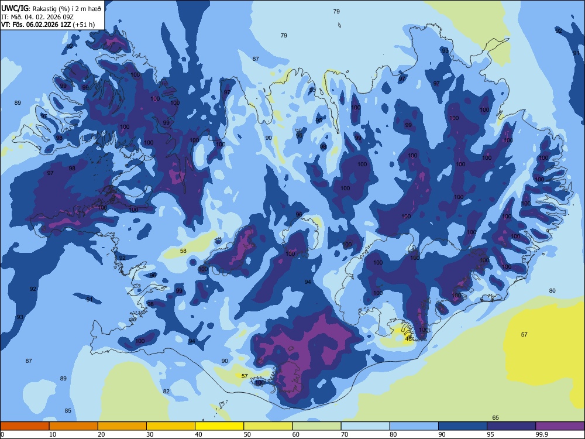Select the legend scale label 30

pyautogui.click(x=150, y=434)
